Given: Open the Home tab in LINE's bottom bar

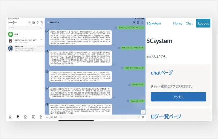Looking at the screenshot, I should [10, 117].
